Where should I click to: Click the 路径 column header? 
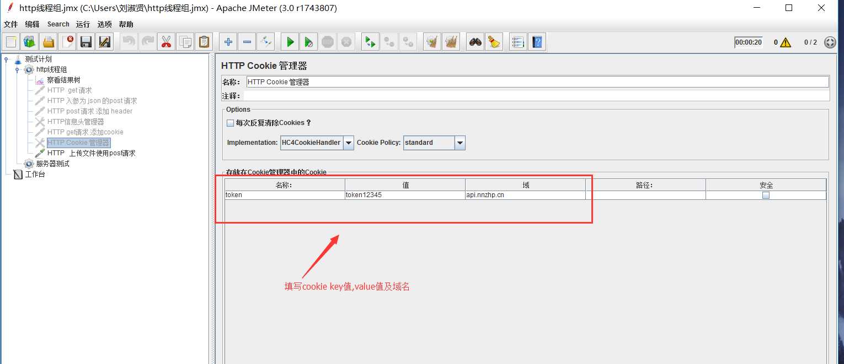pos(645,185)
